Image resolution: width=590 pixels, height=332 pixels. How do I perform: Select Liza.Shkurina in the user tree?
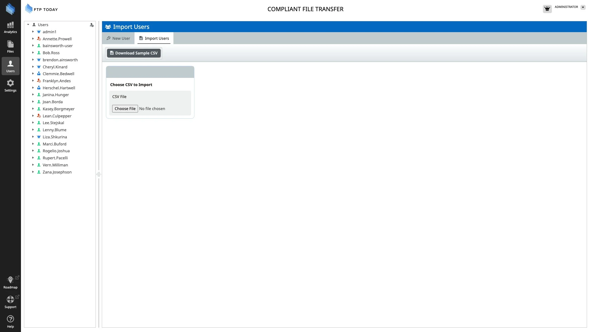pyautogui.click(x=55, y=137)
